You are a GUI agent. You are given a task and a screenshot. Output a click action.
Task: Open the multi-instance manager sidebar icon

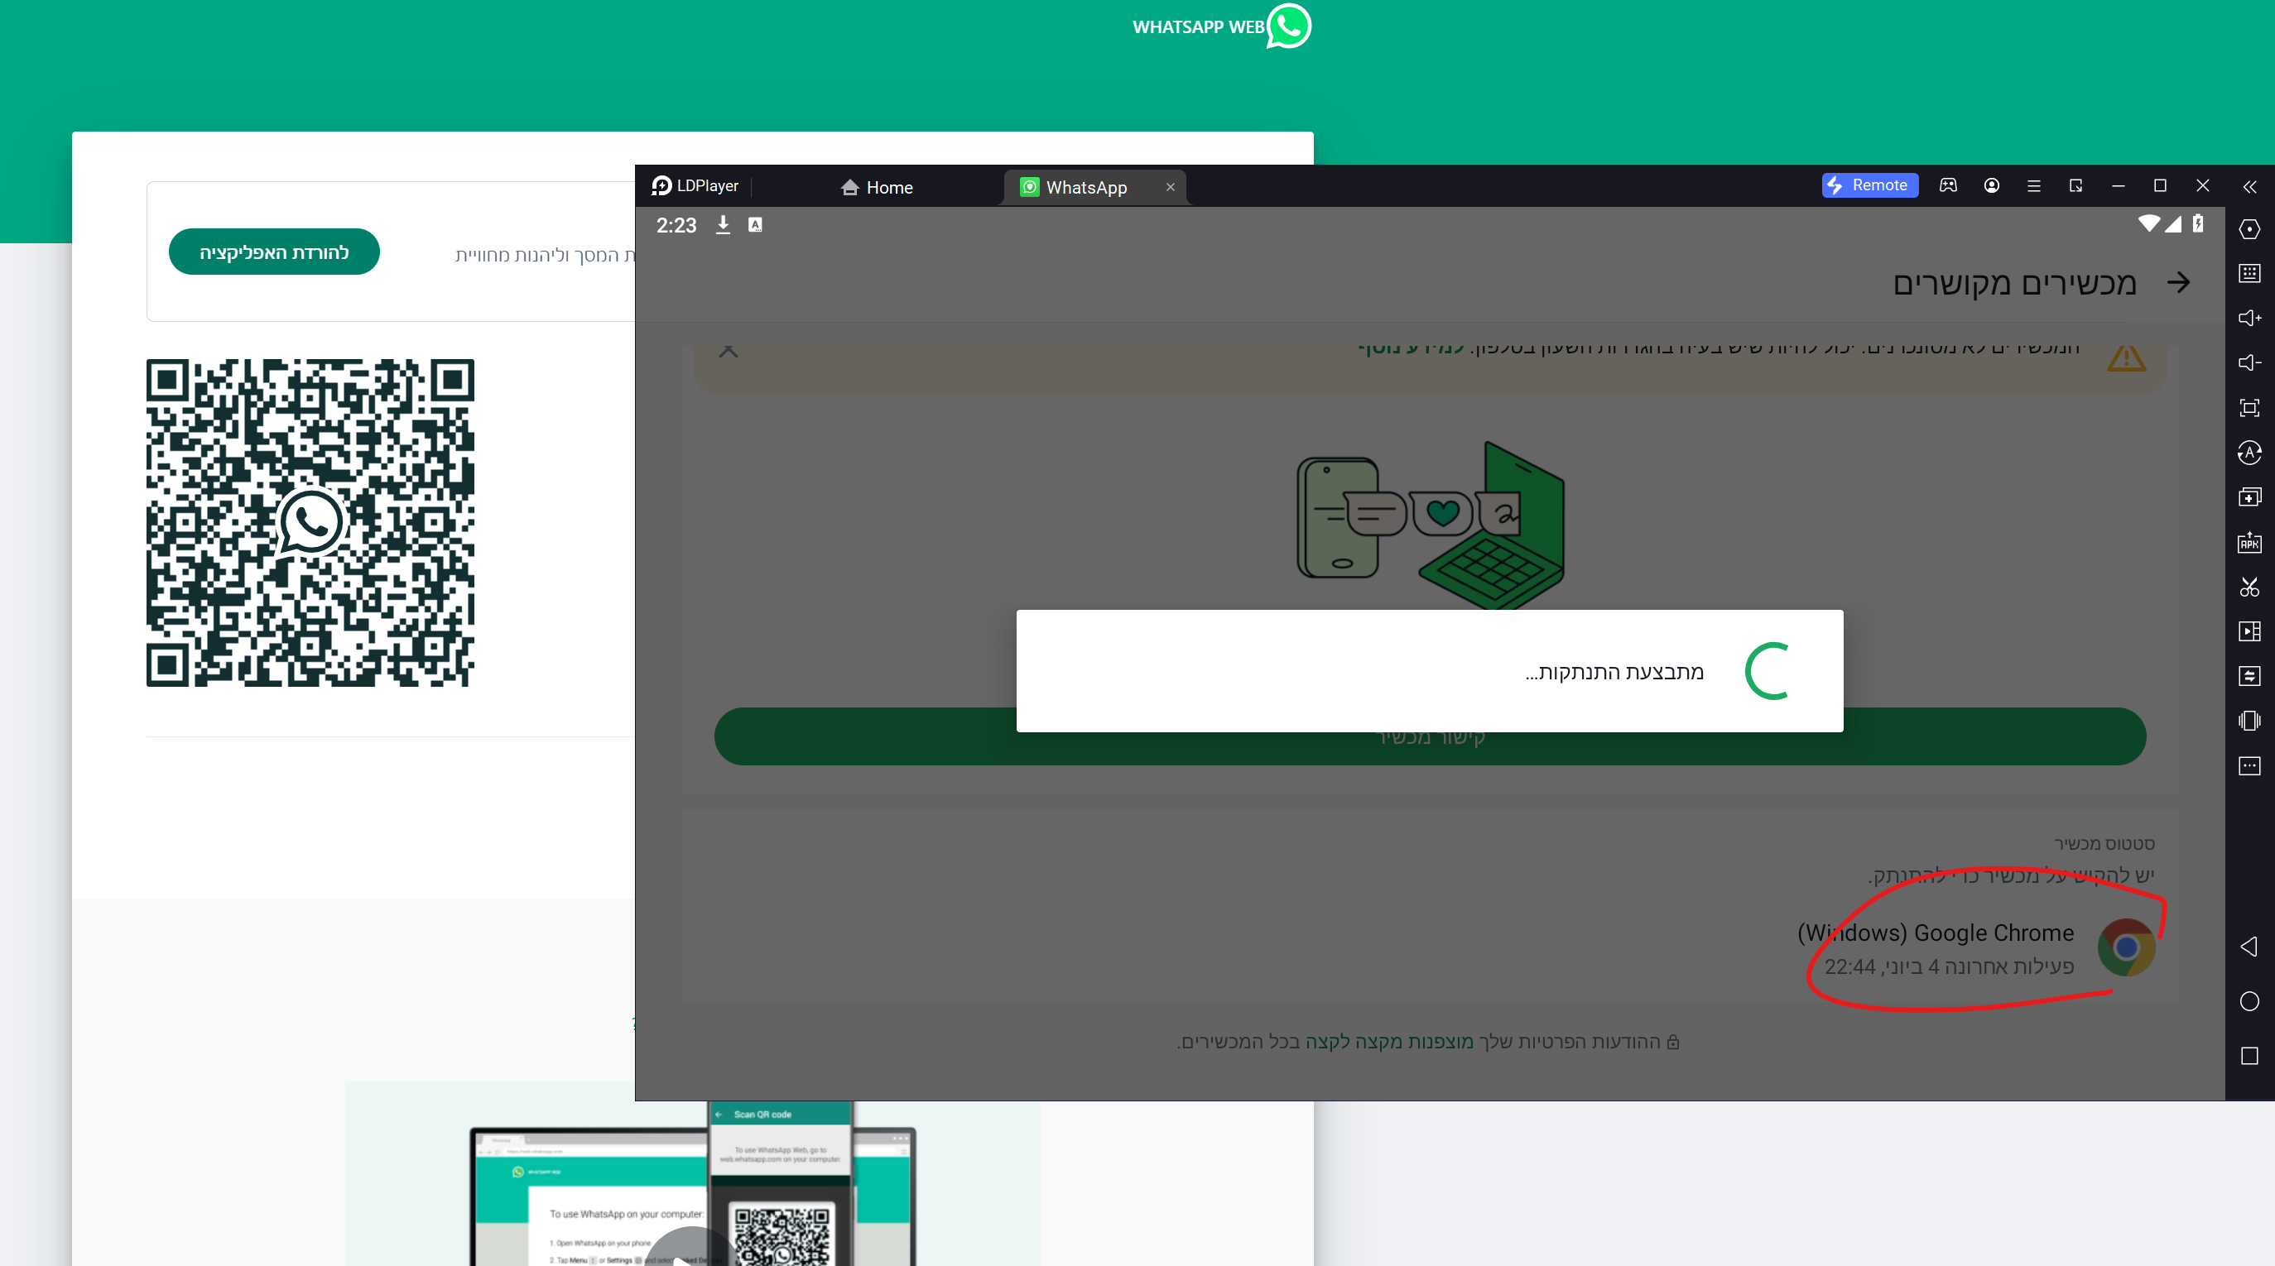(2249, 497)
